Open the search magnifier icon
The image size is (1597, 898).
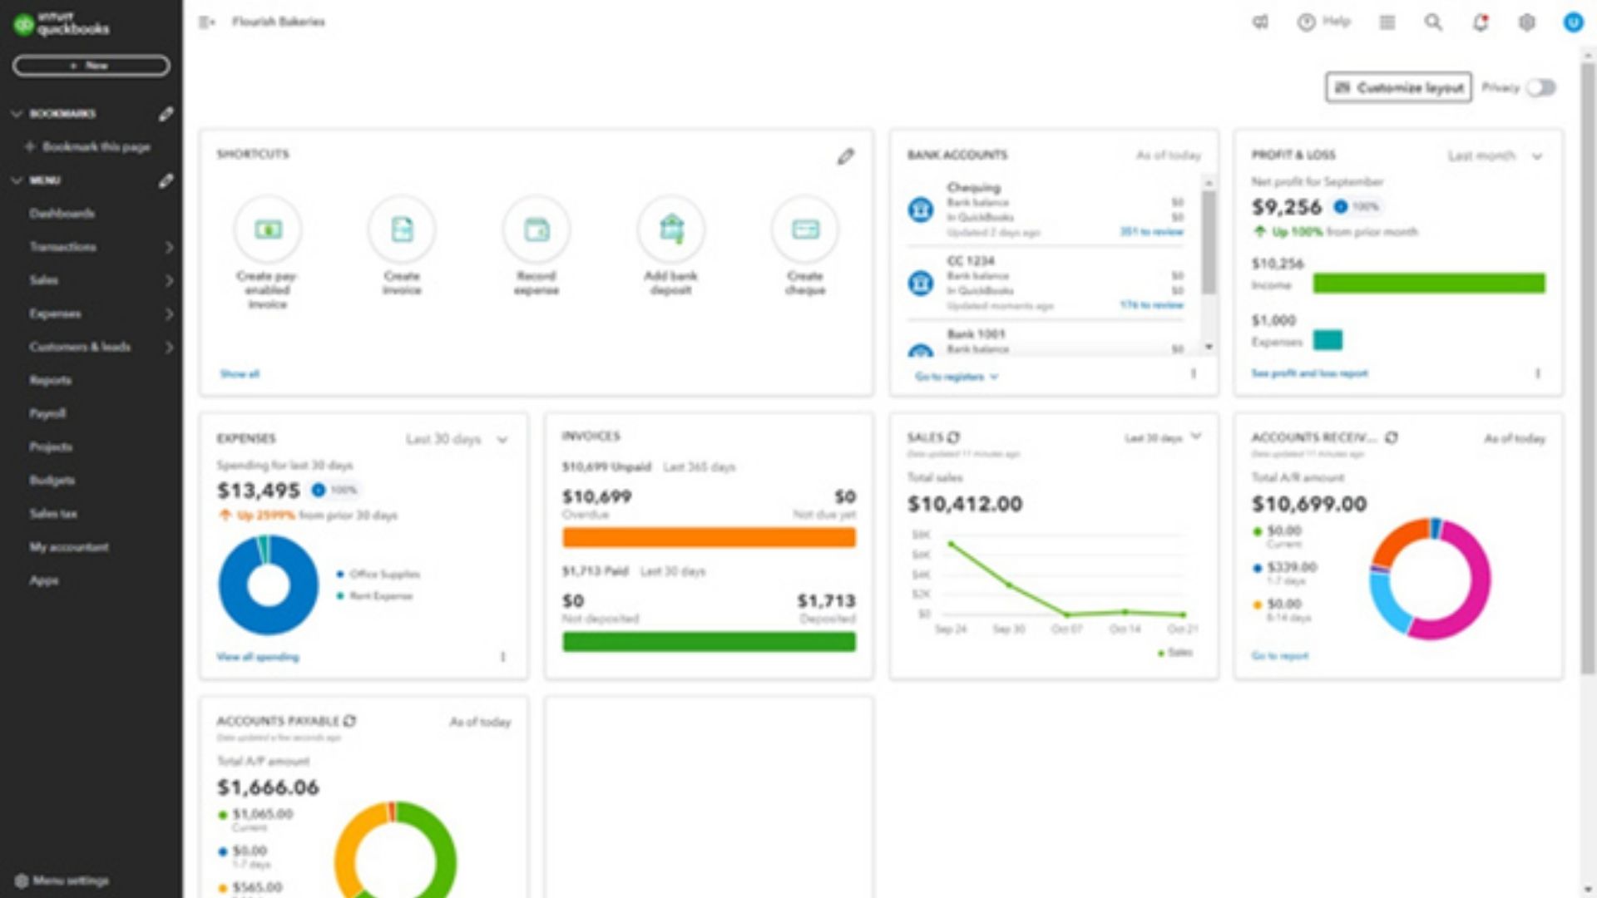[1433, 22]
